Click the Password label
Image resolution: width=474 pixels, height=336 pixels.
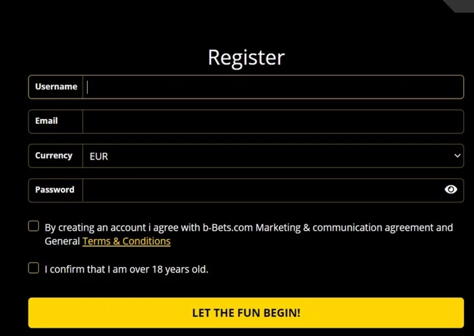pos(55,190)
